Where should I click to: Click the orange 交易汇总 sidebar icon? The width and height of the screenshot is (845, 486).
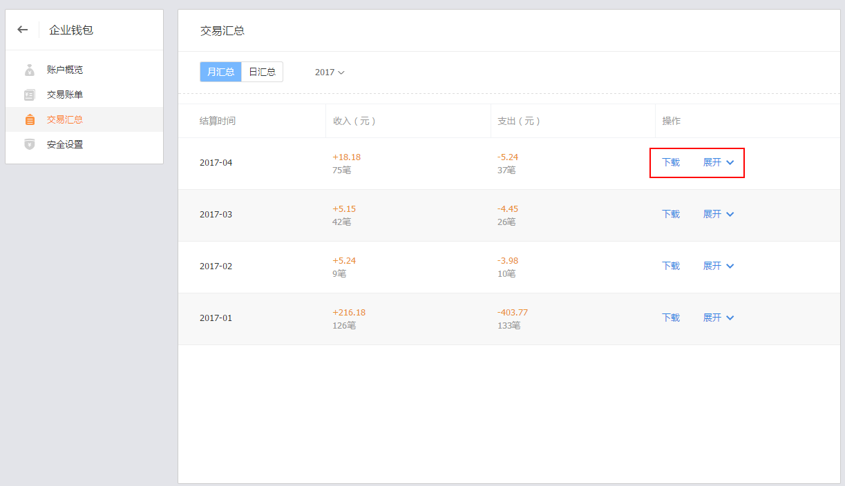30,119
